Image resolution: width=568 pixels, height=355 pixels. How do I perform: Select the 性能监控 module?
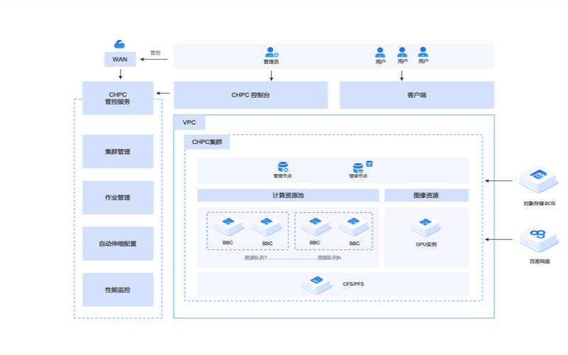coord(118,290)
